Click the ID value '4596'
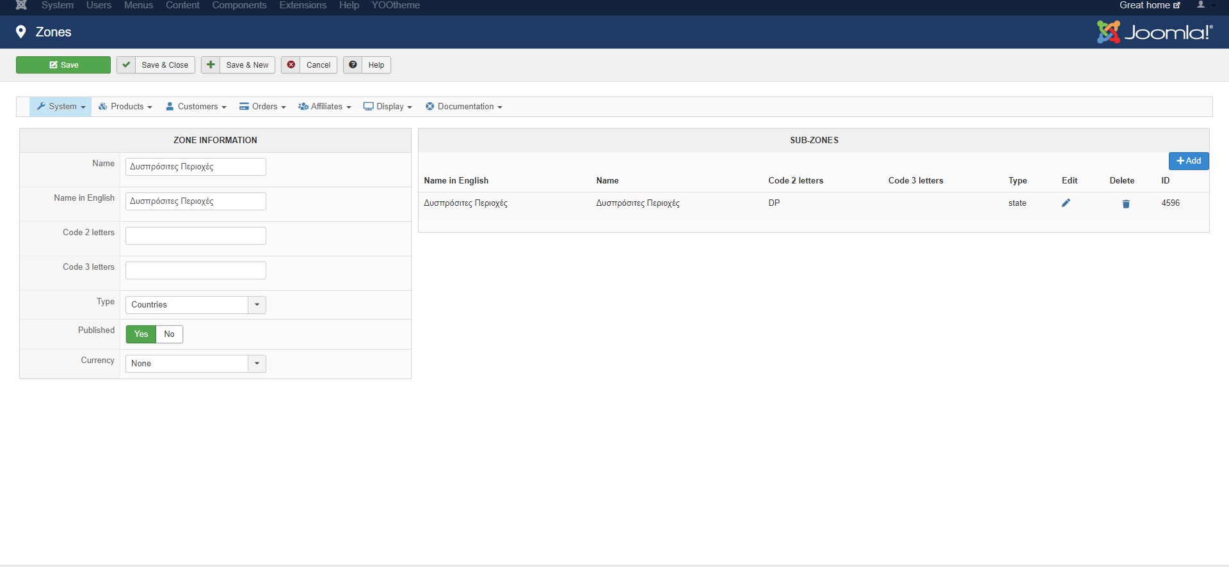The height and width of the screenshot is (567, 1229). 1170,203
